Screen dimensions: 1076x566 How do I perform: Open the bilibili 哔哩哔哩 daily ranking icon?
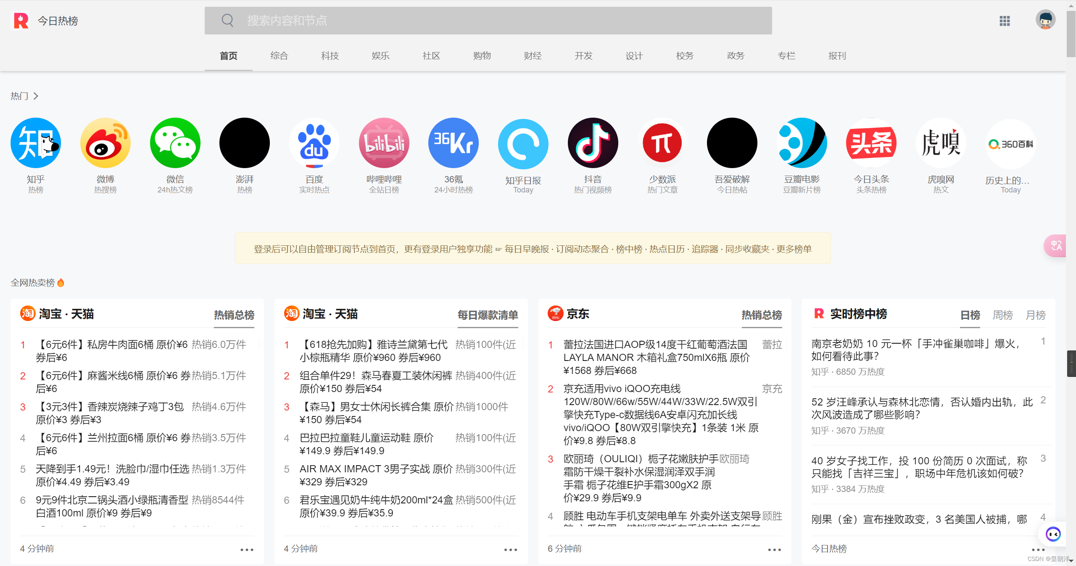tap(384, 143)
